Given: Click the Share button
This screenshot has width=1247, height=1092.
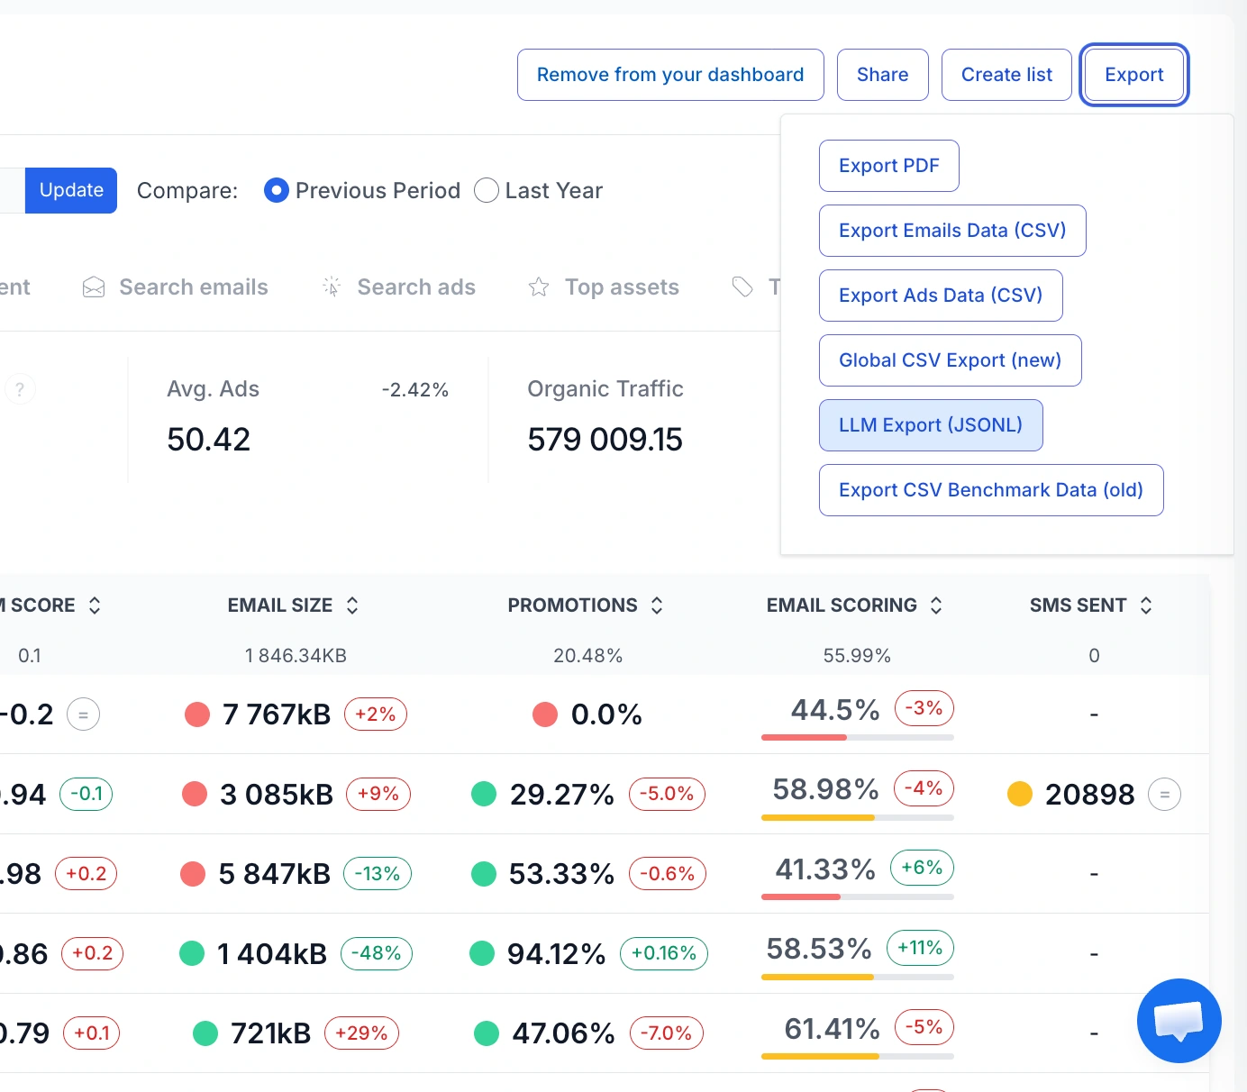Looking at the screenshot, I should pyautogui.click(x=883, y=75).
